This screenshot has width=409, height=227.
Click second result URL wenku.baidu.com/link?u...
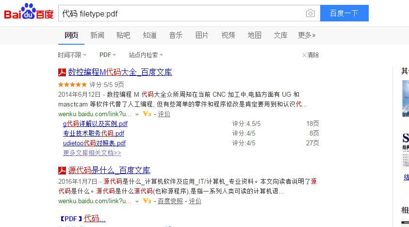click(x=95, y=201)
